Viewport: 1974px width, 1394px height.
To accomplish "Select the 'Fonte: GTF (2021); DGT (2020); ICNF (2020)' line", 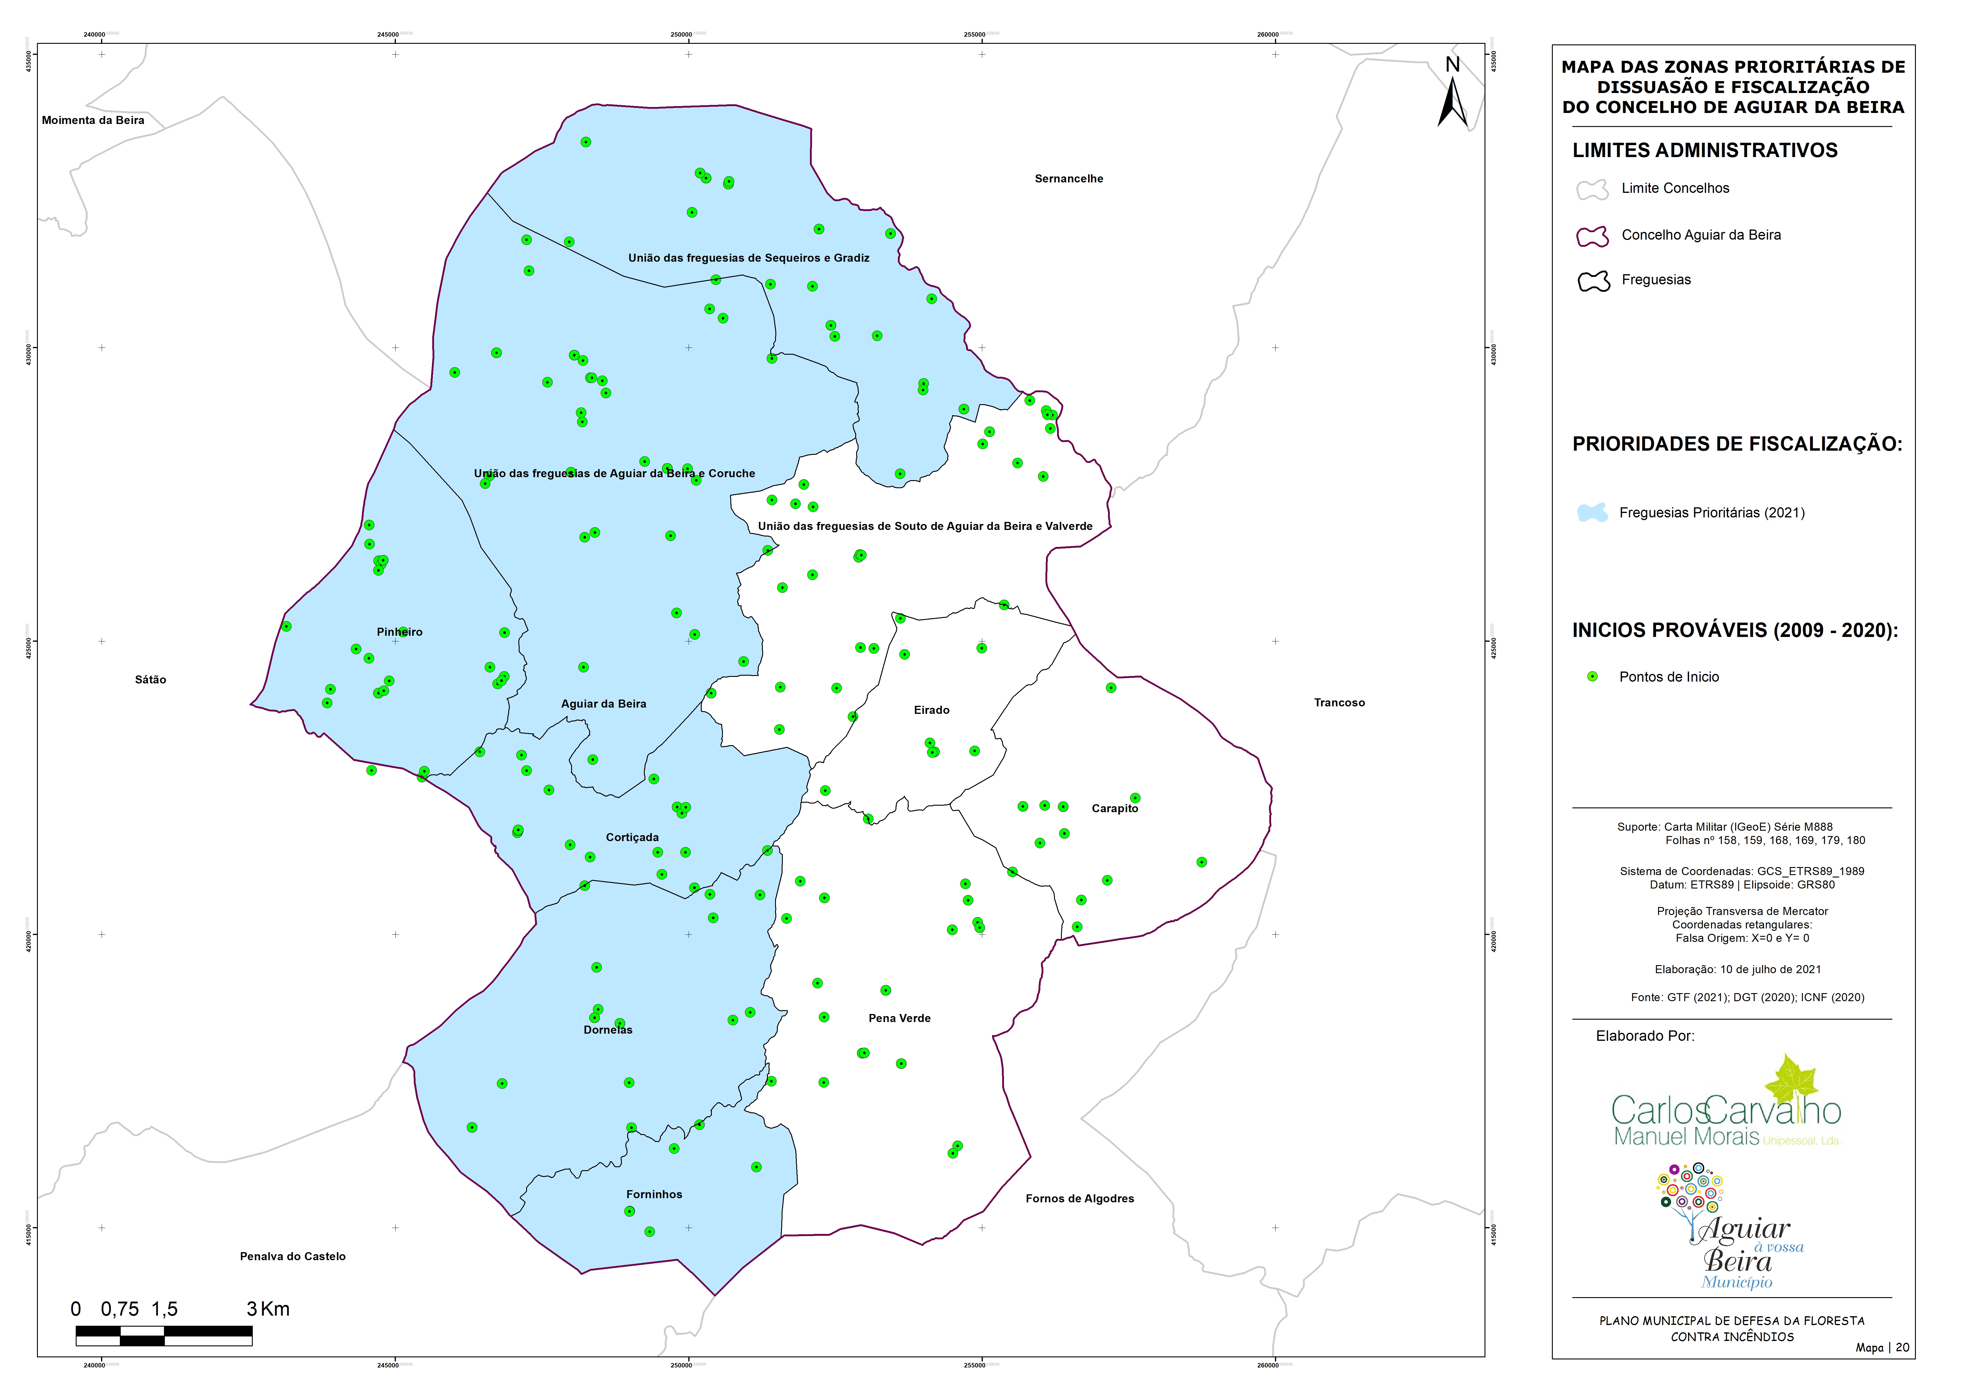I will pyautogui.click(x=1747, y=998).
